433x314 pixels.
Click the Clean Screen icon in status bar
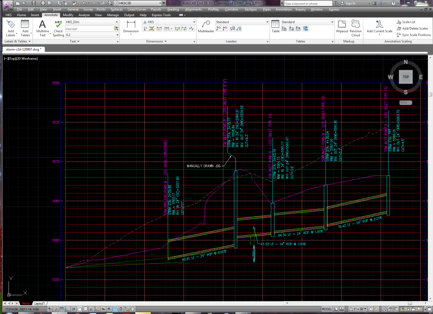click(429, 309)
